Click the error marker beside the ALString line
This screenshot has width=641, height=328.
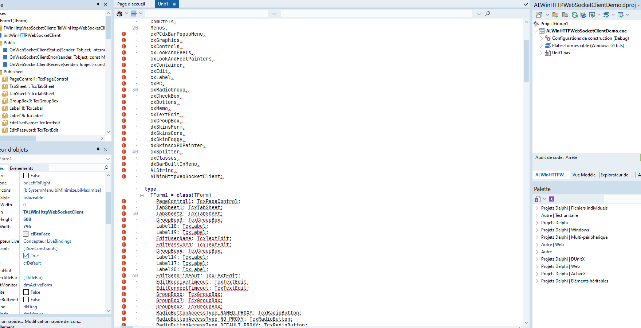124,170
